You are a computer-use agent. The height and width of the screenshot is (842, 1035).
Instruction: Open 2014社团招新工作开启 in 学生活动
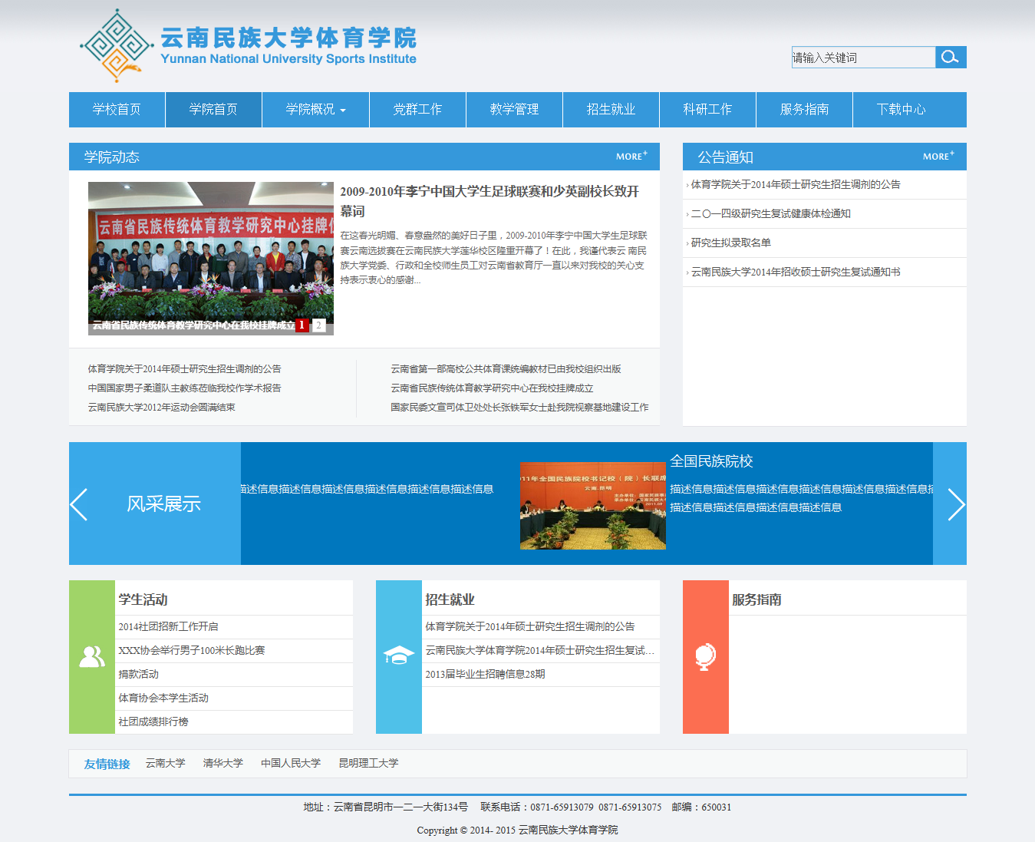click(168, 626)
